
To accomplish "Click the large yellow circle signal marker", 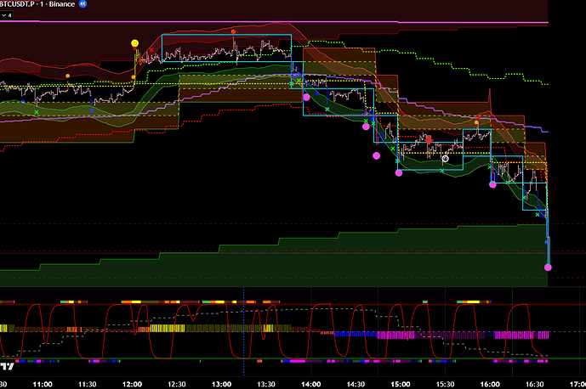I will point(134,42).
